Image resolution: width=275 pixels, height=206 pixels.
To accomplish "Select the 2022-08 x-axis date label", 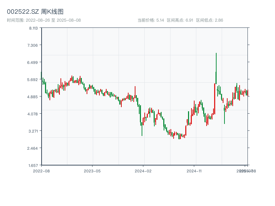I will pos(41,171).
